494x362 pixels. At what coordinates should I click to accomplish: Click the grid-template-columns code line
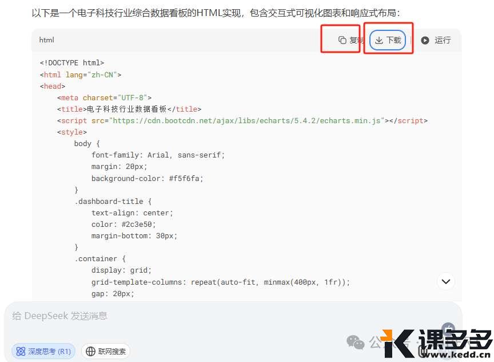221,282
